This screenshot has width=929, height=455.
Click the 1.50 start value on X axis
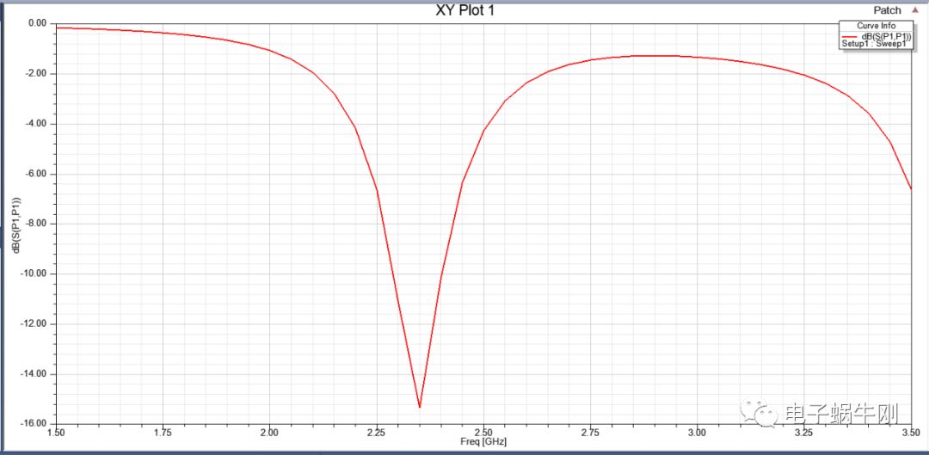click(57, 432)
